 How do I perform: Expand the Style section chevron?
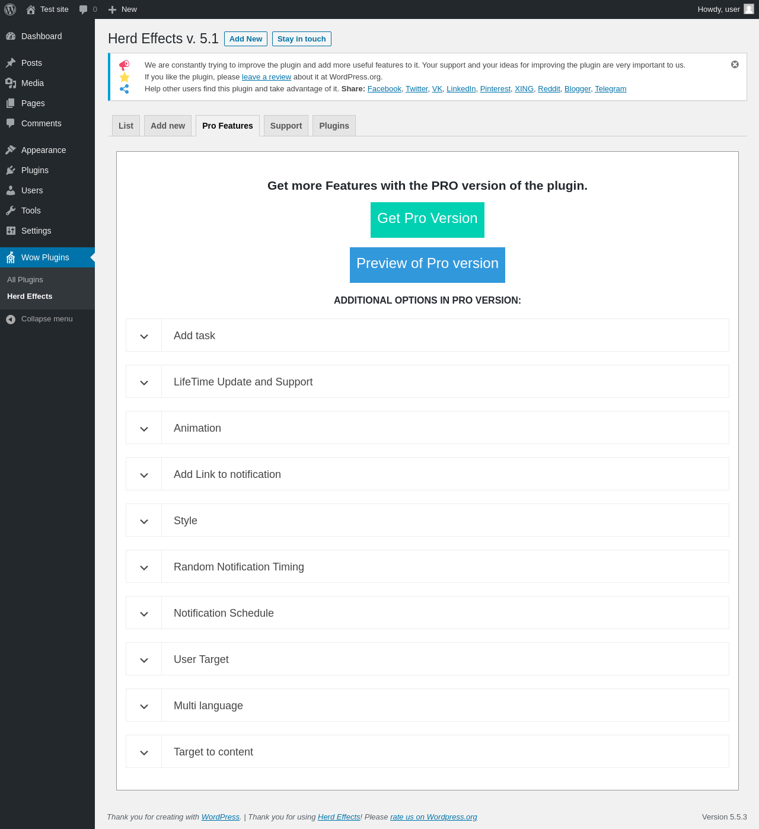click(144, 521)
